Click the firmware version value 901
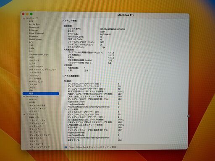The image size is (215, 161). [x=102, y=42]
